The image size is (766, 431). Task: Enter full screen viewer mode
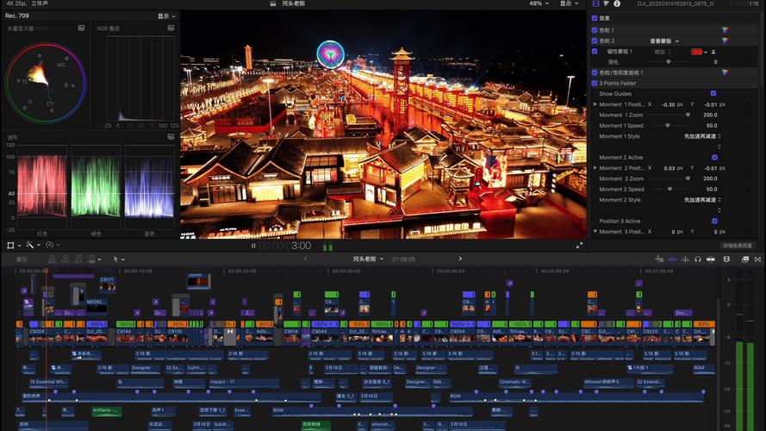point(579,246)
